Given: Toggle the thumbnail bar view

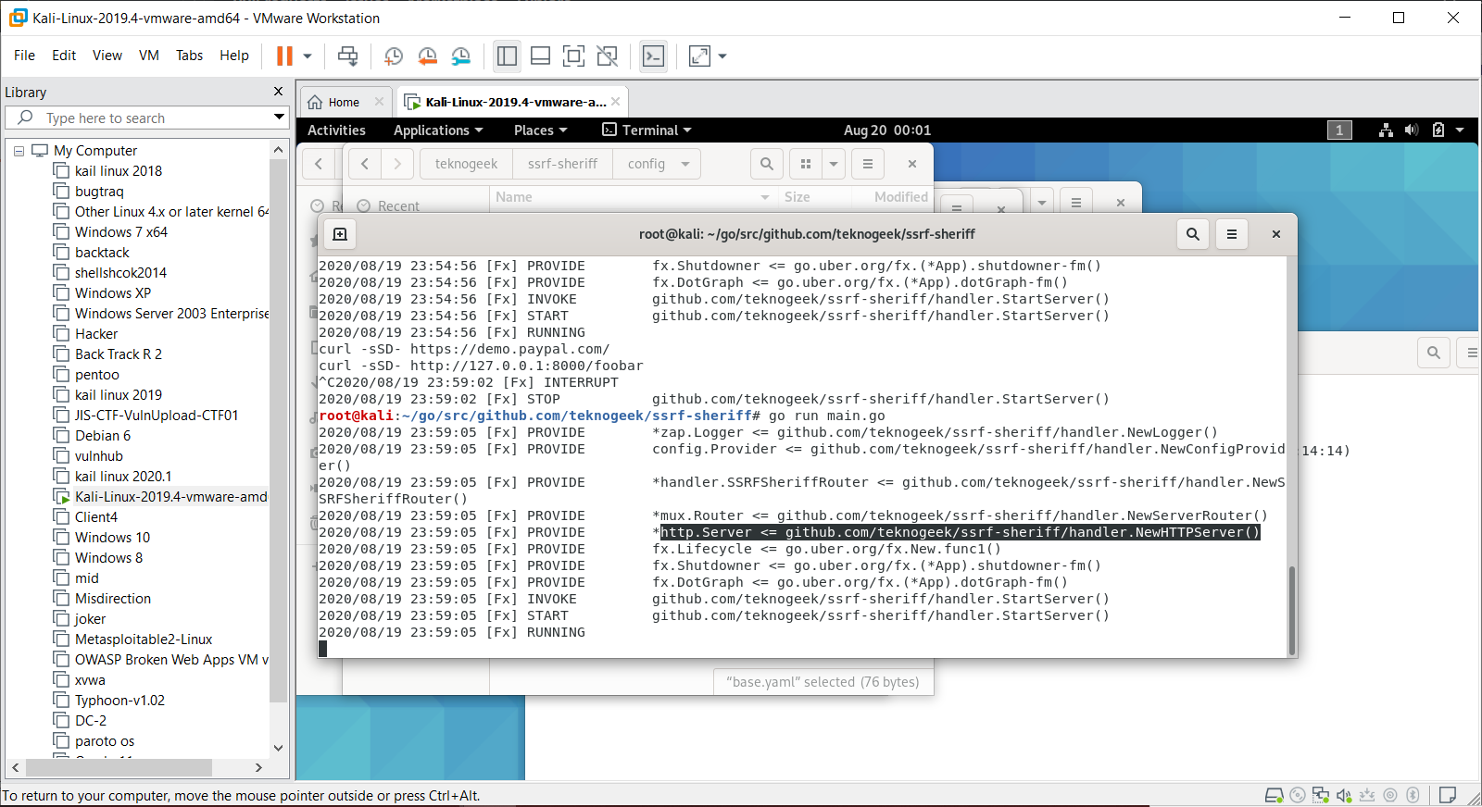Looking at the screenshot, I should 540,56.
